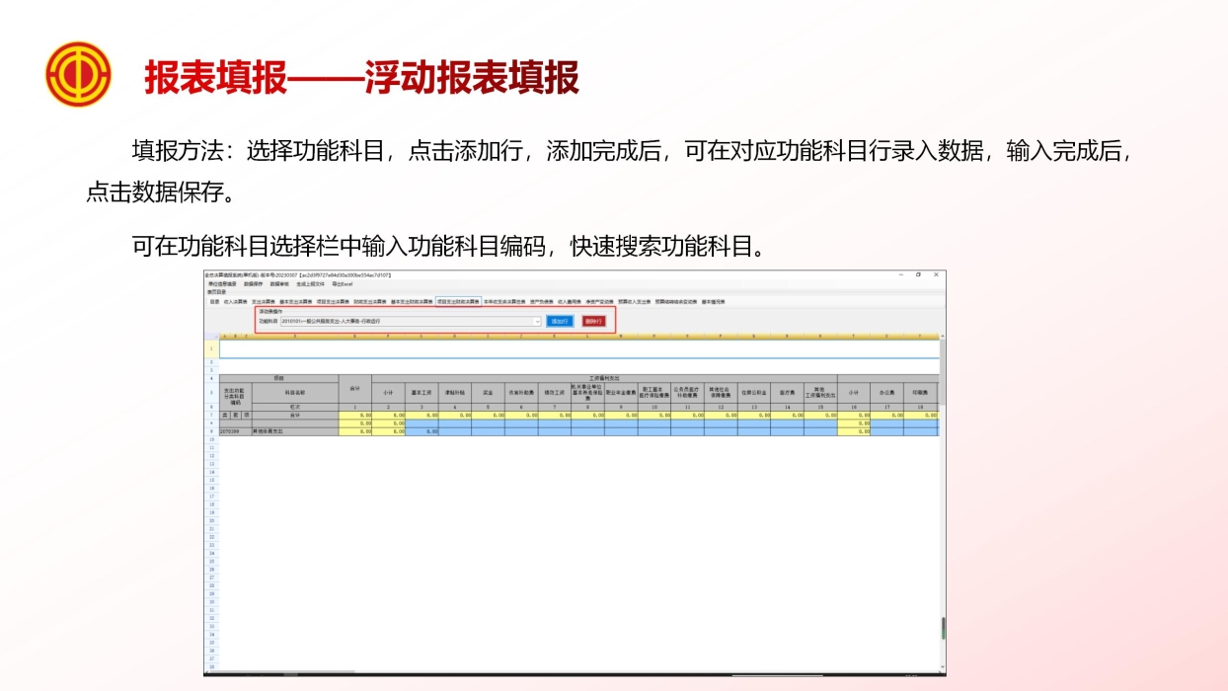This screenshot has width=1228, height=691.
Task: Click the 删除行 button
Action: (x=594, y=319)
